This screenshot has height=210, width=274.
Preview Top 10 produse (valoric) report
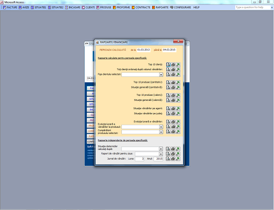tap(168, 95)
